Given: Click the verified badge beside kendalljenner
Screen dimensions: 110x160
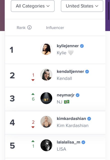Looking at the screenshot, I should point(87,72).
